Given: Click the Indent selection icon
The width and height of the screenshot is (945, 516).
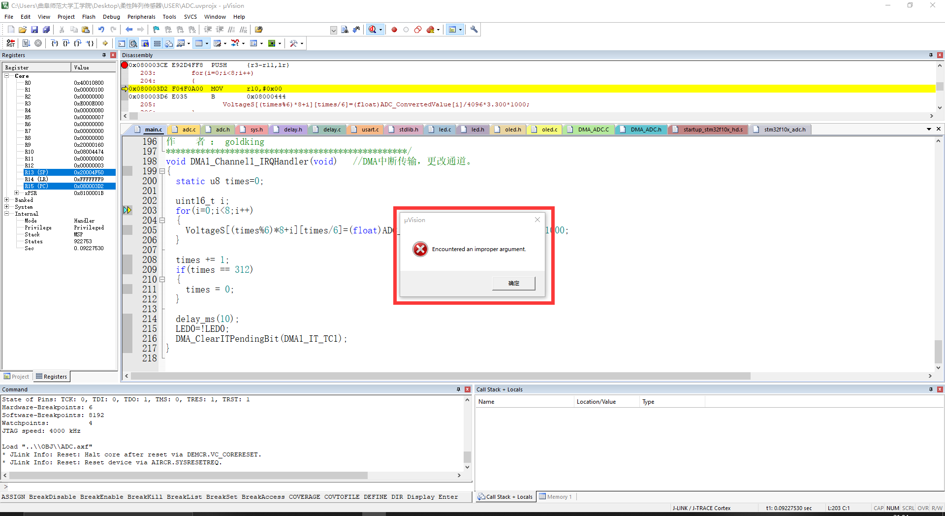Looking at the screenshot, I should [x=208, y=30].
